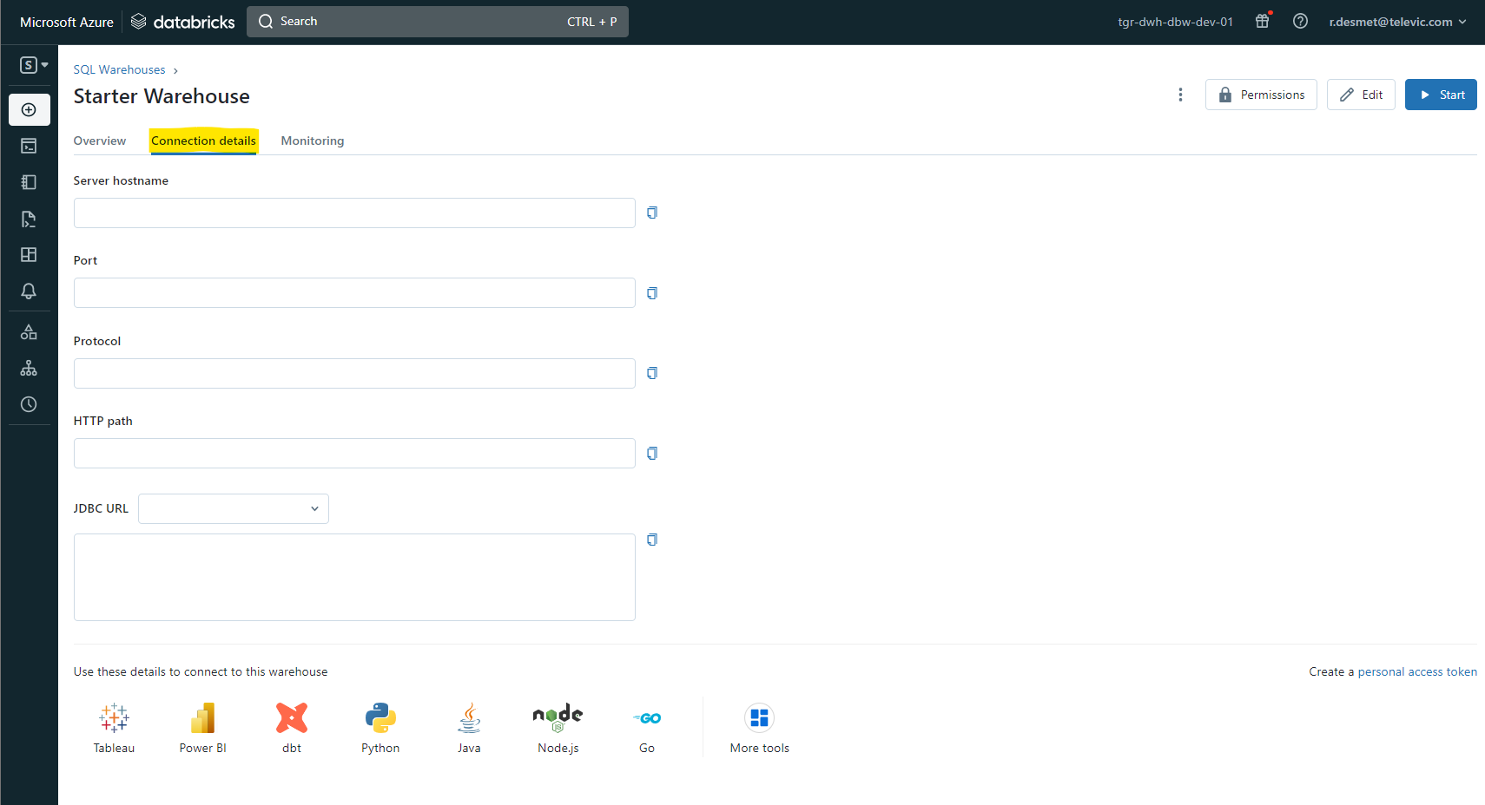Expand the JDBC URL version dropdown
Screen dimensions: 1485x805
coord(234,508)
